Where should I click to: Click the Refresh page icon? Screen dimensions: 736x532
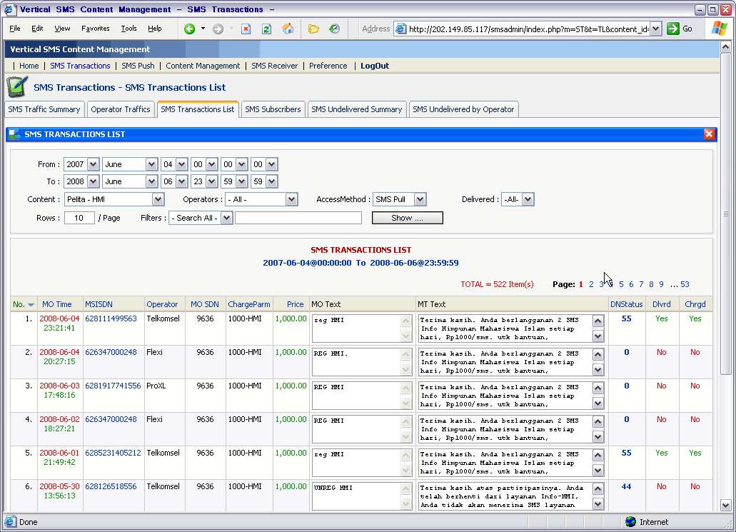pos(266,29)
